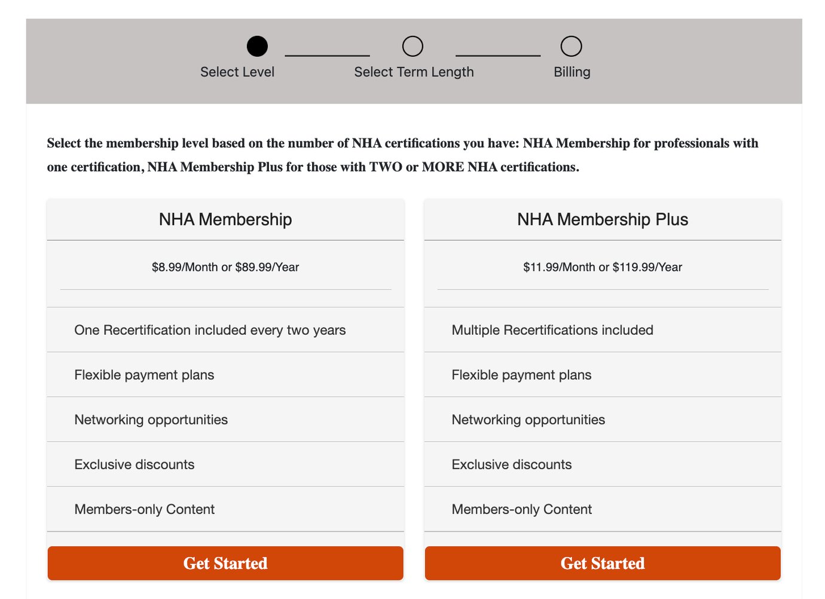
Task: Select the NHA Membership Plus card header
Action: coord(603,219)
